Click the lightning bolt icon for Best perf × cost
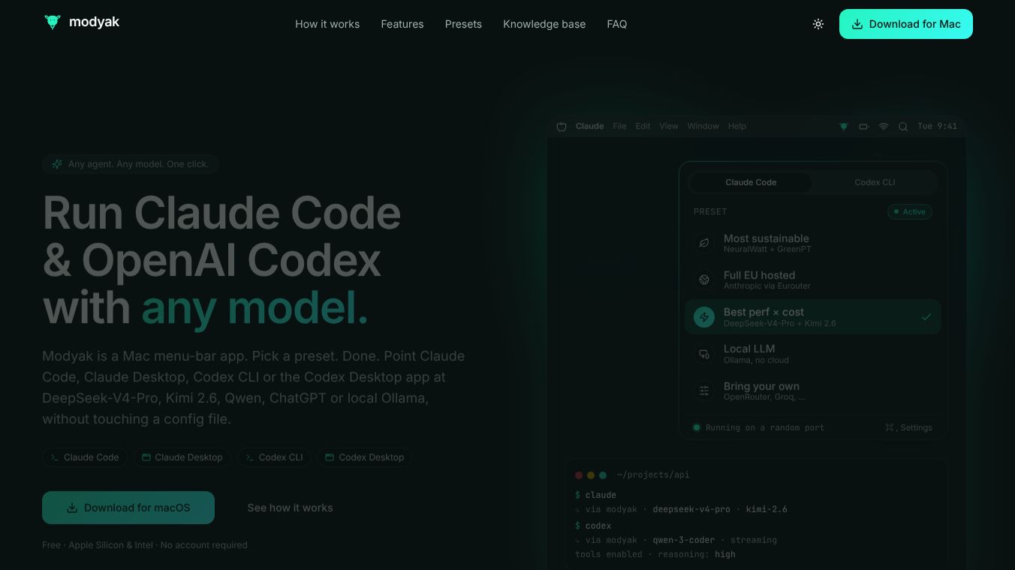 click(704, 317)
